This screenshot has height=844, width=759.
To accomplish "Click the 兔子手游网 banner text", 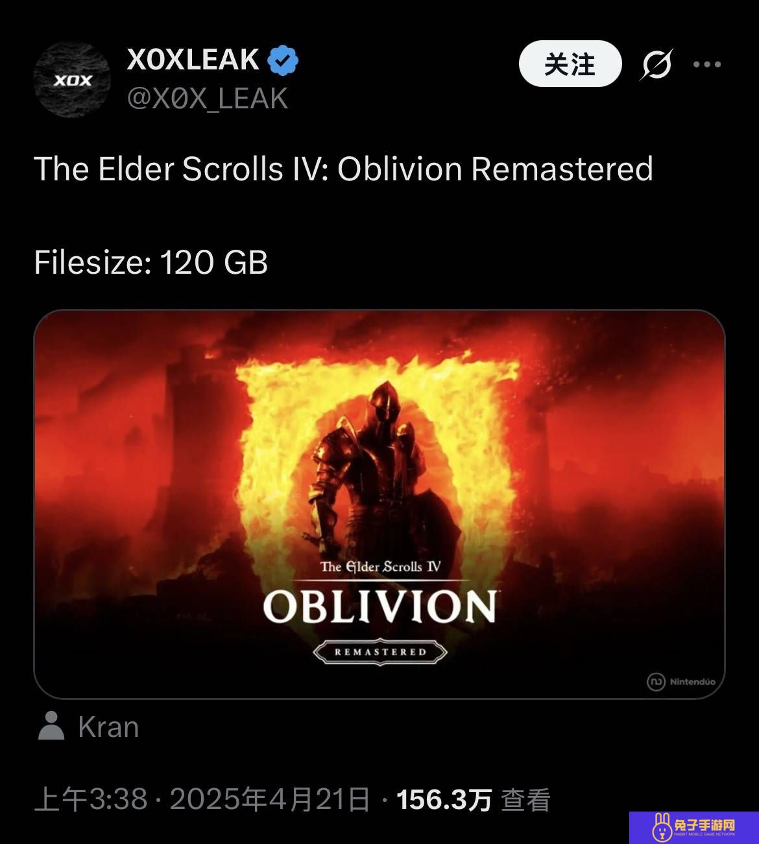I will [x=705, y=826].
